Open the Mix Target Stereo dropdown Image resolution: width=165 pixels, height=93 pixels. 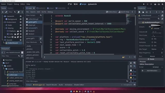coord(157,49)
